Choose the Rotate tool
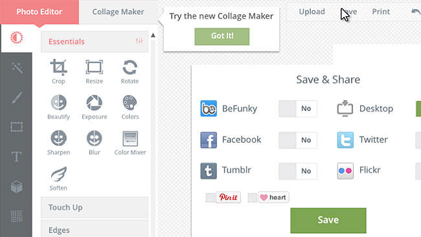 [130, 71]
